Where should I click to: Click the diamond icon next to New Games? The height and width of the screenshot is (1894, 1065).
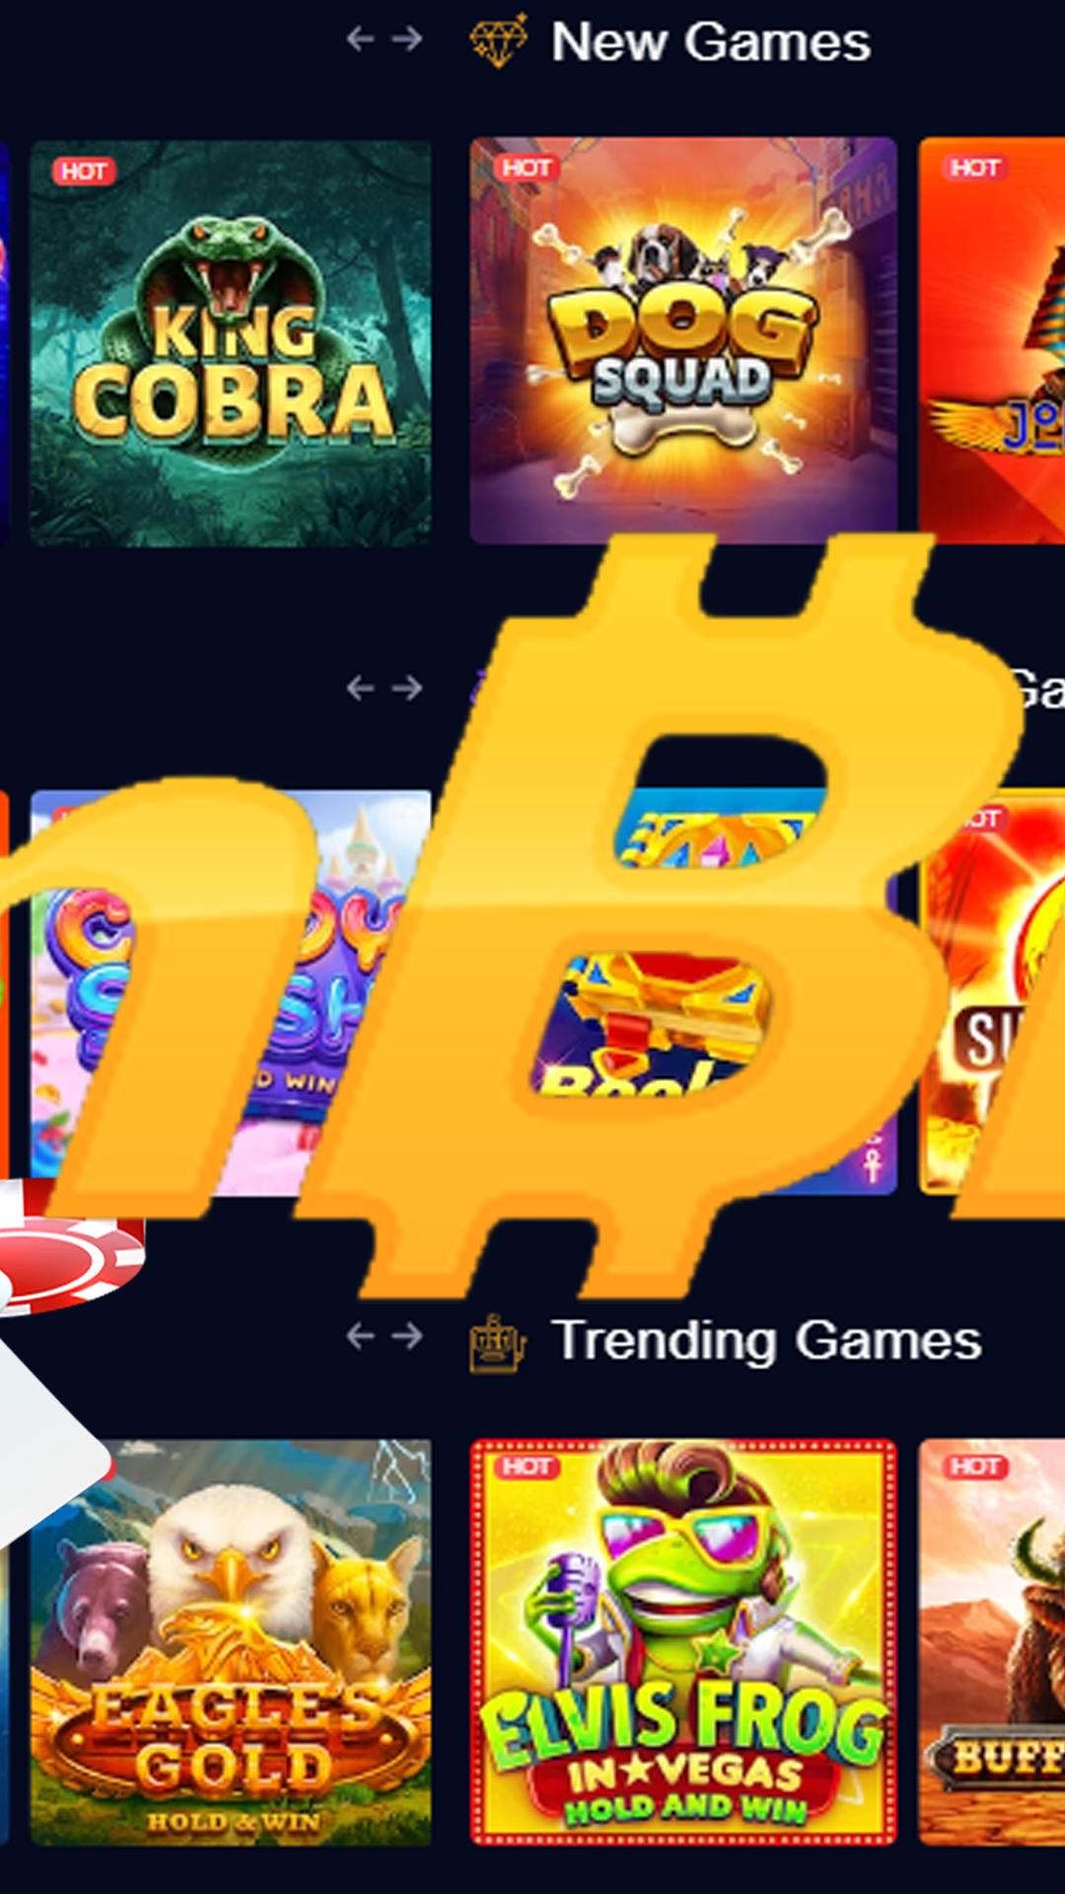(499, 40)
